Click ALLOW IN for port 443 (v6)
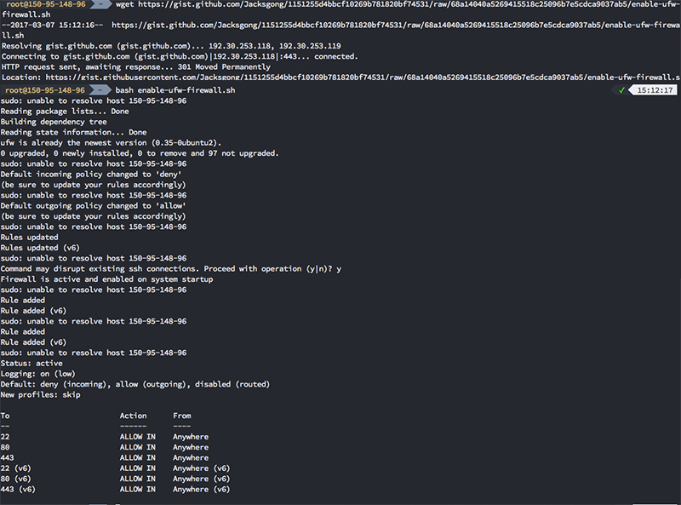 (x=138, y=490)
